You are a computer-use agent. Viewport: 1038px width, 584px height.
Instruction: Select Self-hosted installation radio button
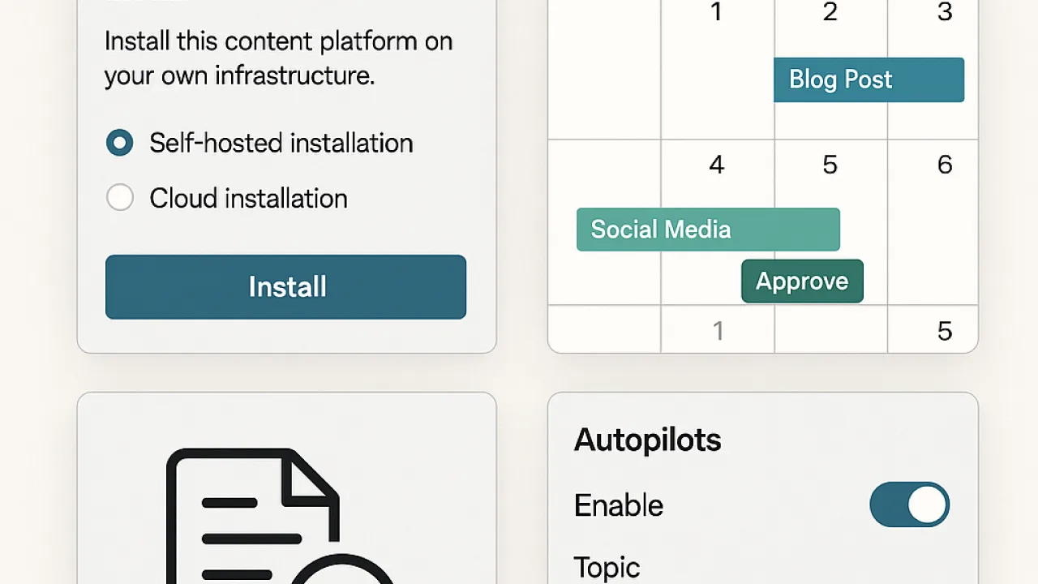click(x=120, y=144)
